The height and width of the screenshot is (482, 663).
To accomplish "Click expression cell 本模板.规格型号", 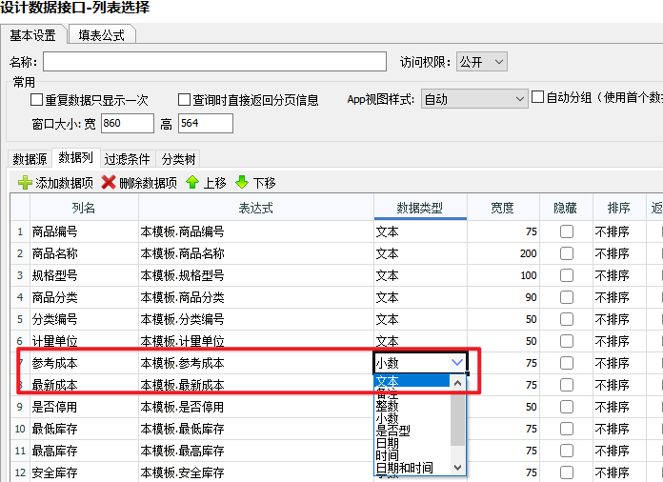I will [x=256, y=275].
